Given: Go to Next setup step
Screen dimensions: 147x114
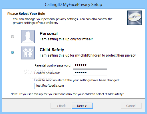Looking at the screenshot, I should click(x=82, y=105).
